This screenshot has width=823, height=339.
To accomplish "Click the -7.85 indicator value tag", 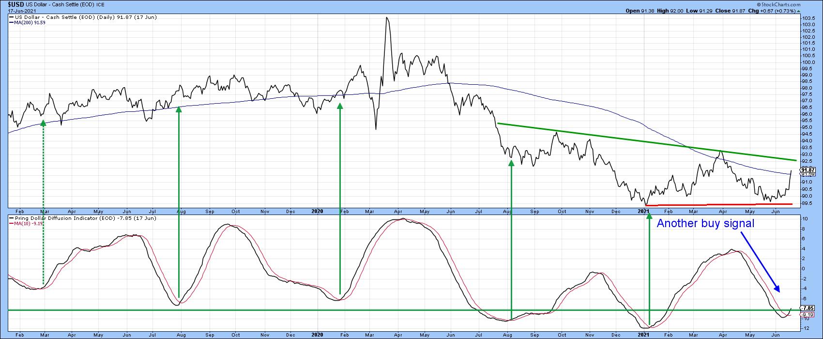I will coord(807,308).
